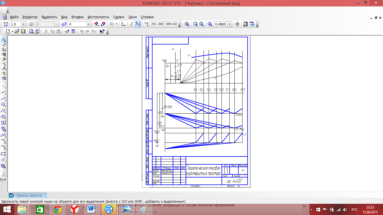Open the Geometry panel icon
The width and height of the screenshot is (383, 215).
point(4,40)
